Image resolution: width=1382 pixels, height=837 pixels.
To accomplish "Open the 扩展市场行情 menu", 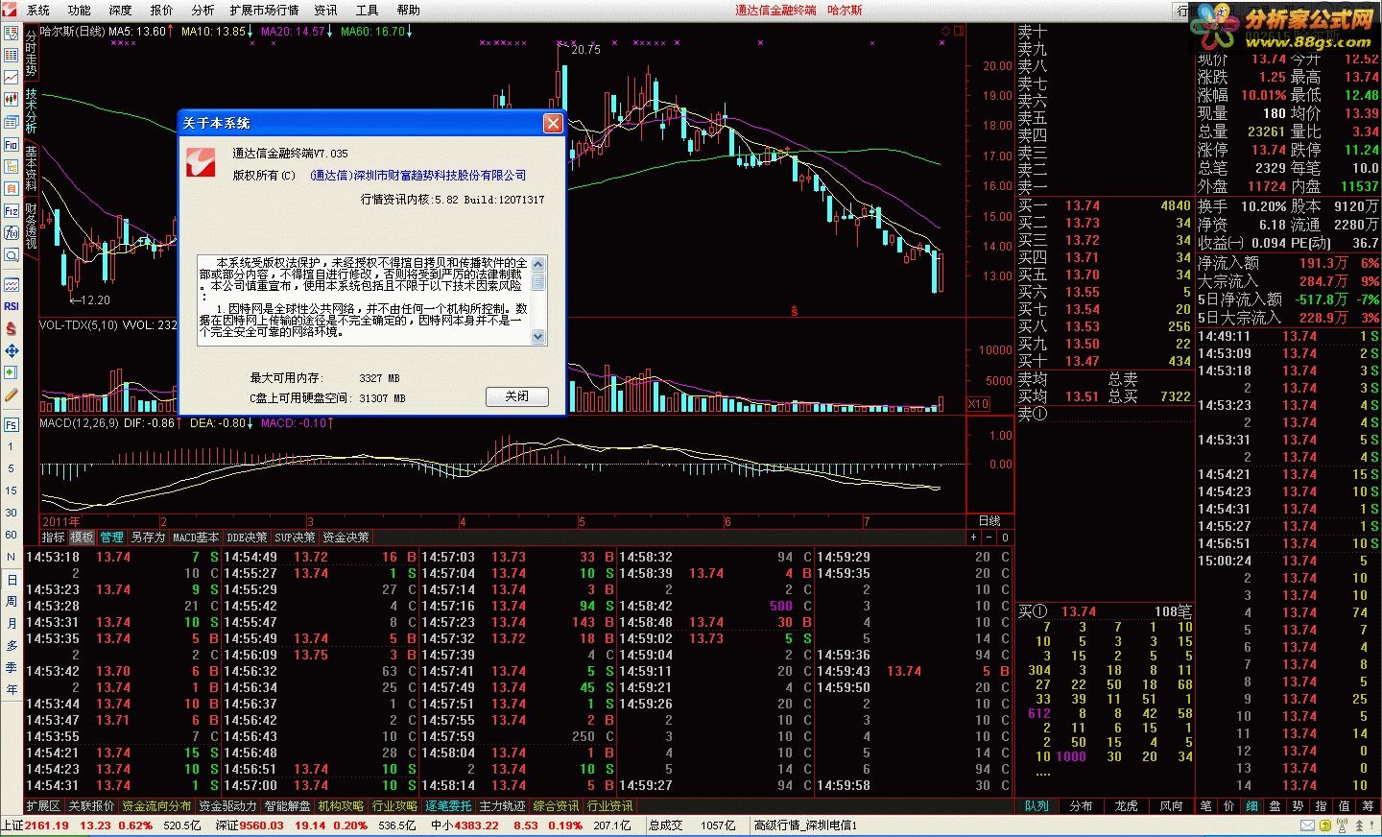I will coord(264,10).
